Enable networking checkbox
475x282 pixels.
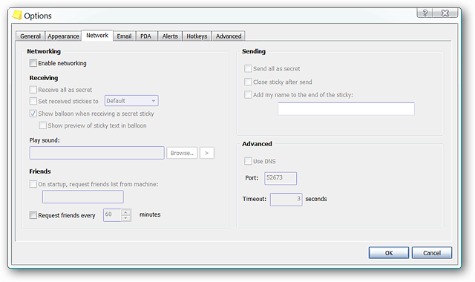[33, 63]
